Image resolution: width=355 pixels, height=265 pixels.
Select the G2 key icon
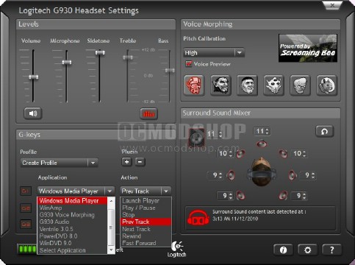(26, 208)
